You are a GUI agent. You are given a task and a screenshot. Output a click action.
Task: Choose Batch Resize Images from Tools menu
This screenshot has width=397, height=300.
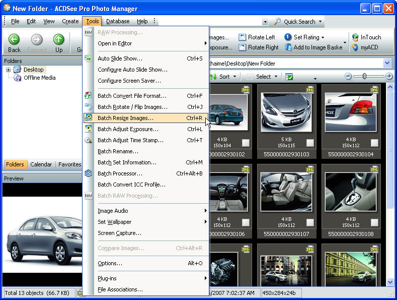click(125, 118)
